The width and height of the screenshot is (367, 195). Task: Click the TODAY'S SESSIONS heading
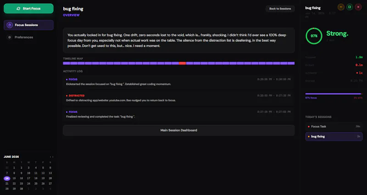point(318,117)
